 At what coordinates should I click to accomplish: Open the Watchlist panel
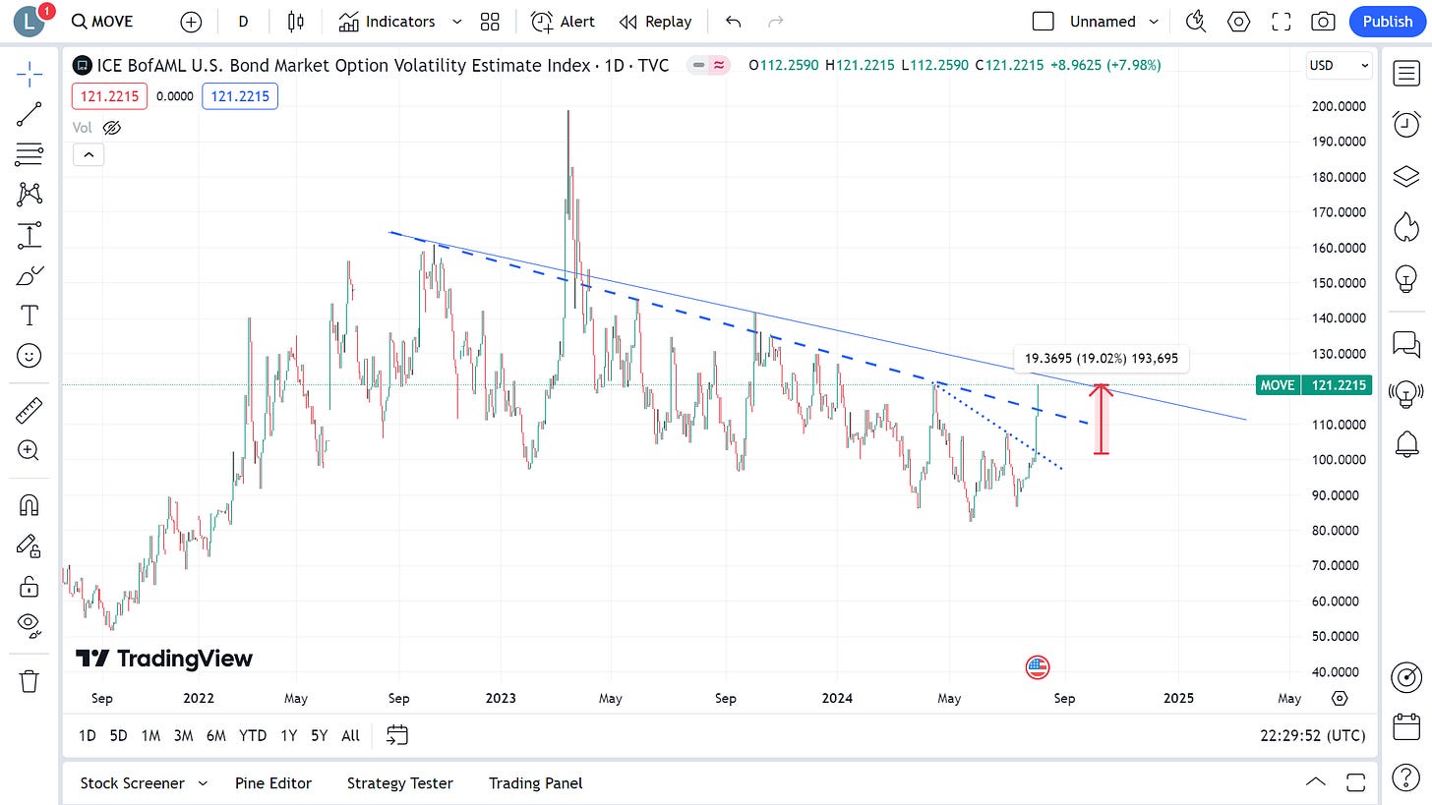coord(1406,73)
